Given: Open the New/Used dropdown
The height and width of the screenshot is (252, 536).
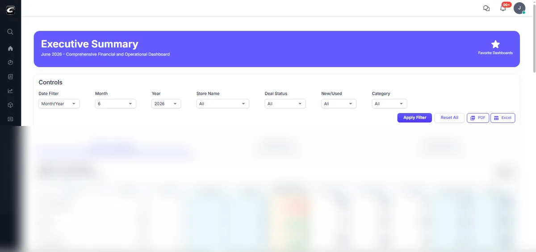Looking at the screenshot, I should tap(339, 104).
